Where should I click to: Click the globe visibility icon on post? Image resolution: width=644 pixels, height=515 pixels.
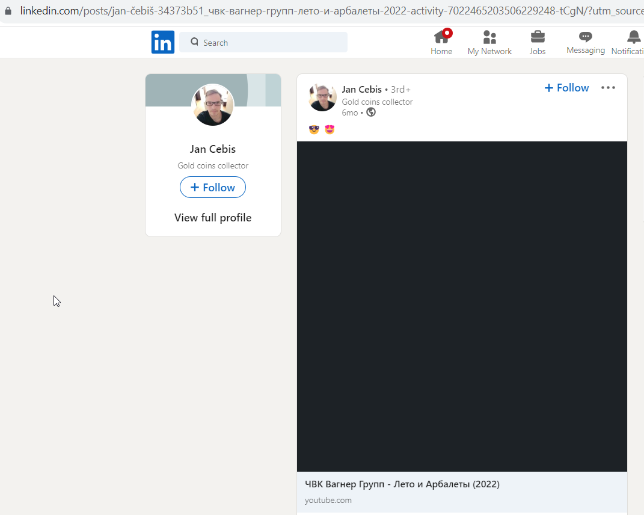click(371, 113)
